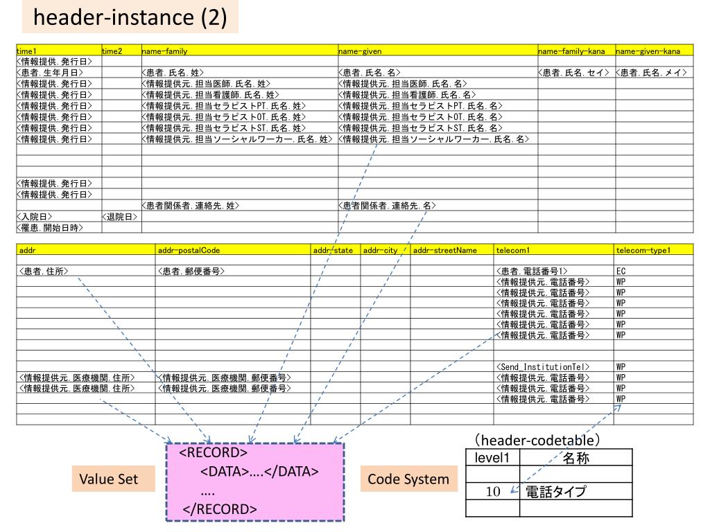This screenshot has height=532, width=710.
Task: Click the name-given column header
Action: coord(437,51)
